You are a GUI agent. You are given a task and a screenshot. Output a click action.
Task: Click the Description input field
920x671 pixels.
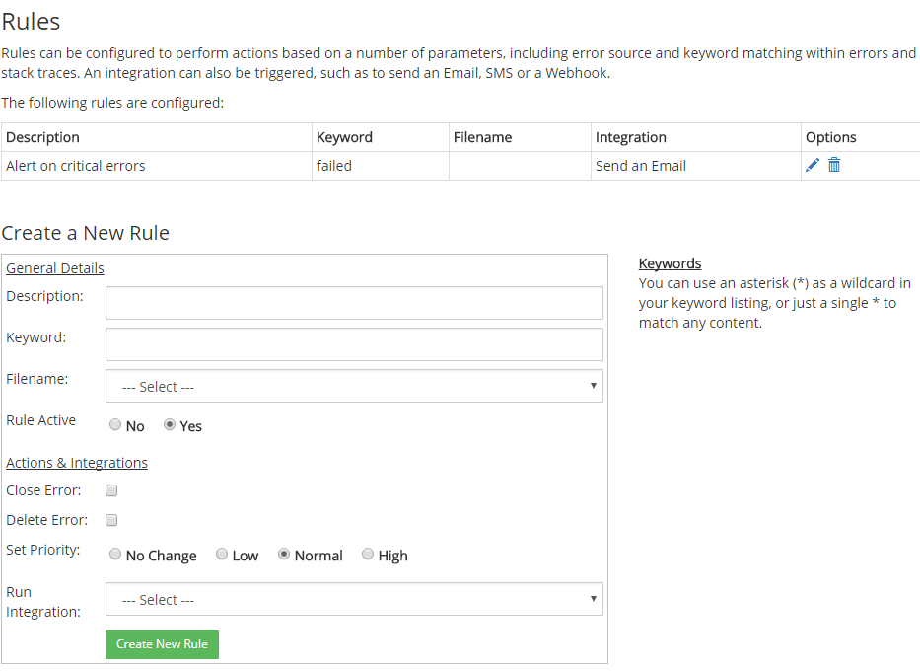tap(354, 303)
